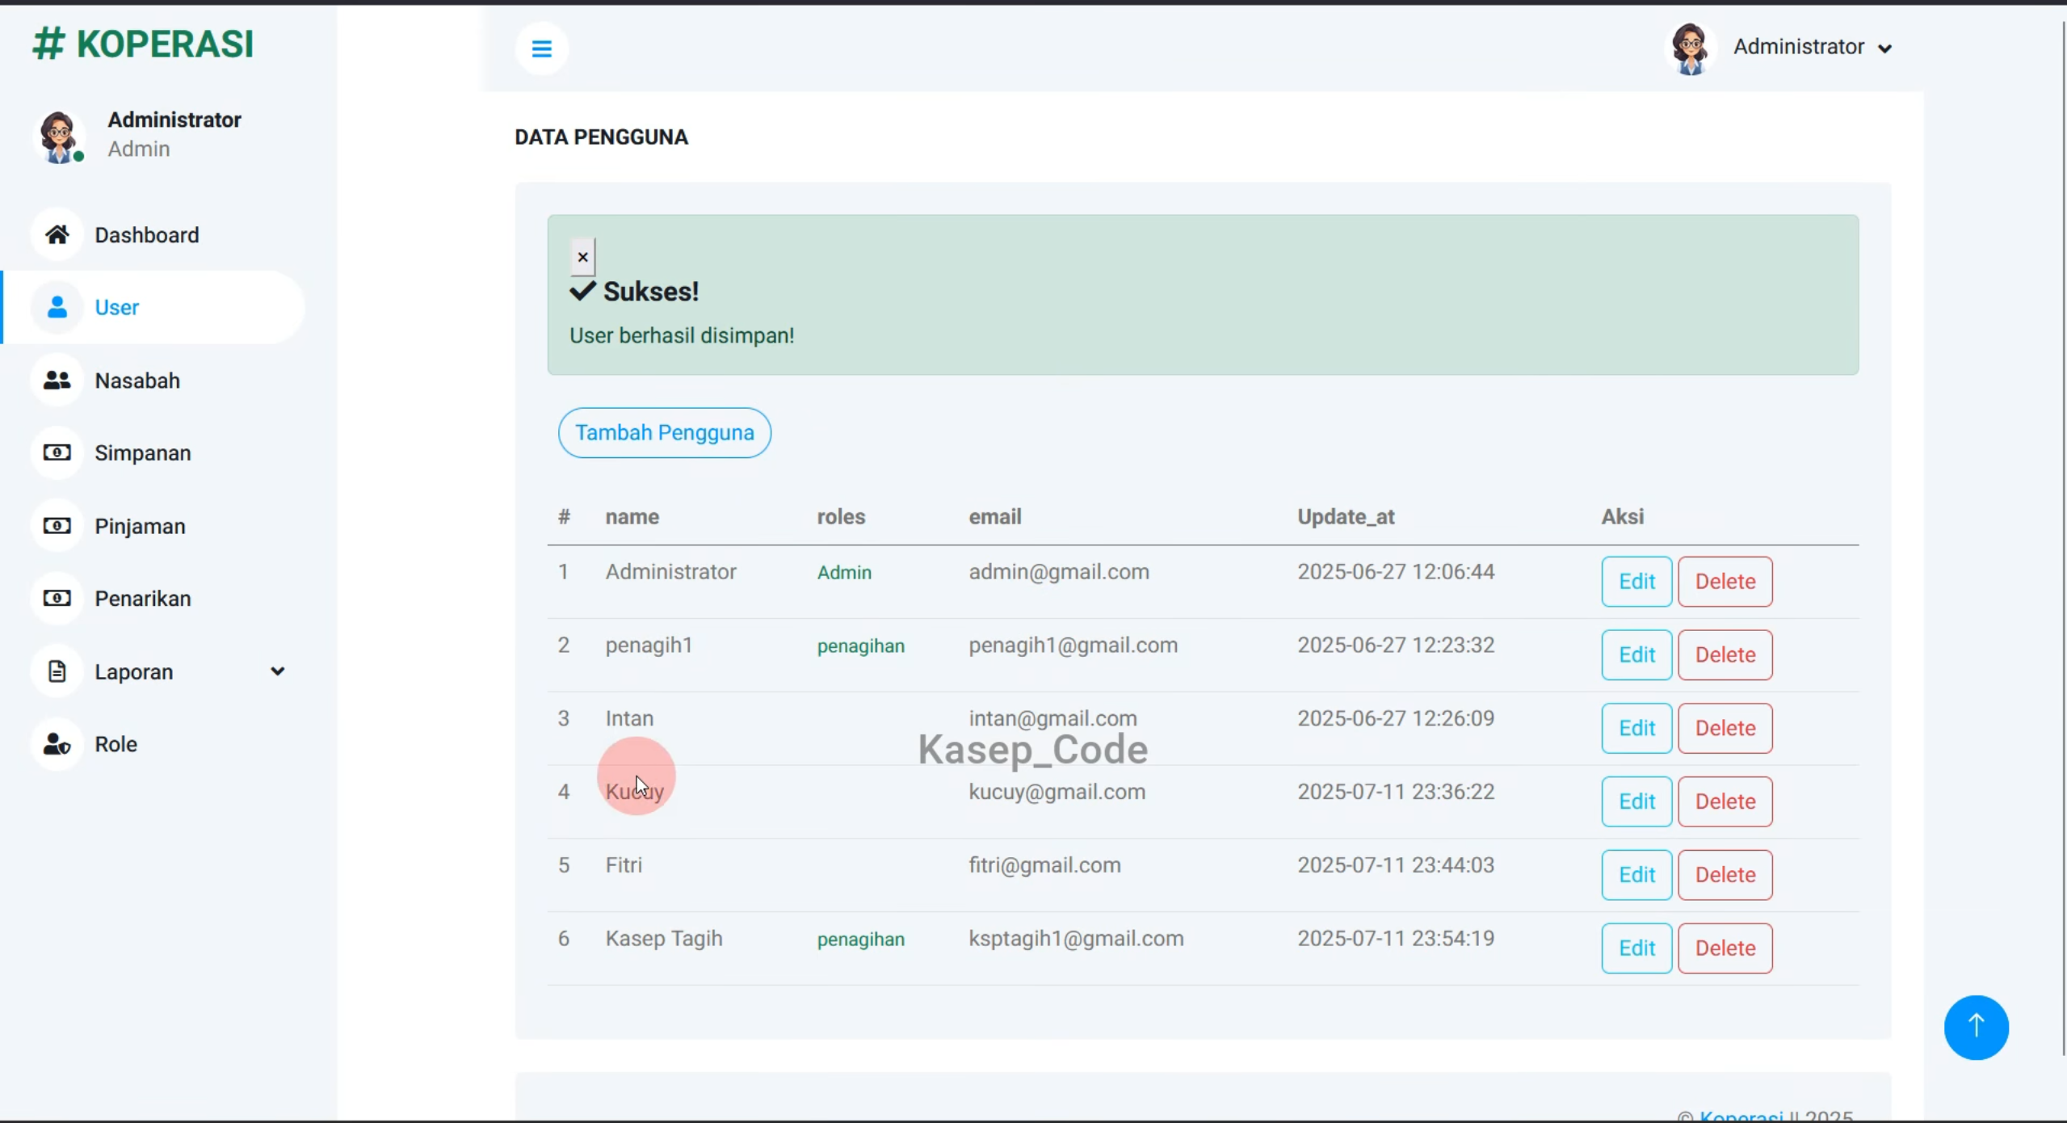This screenshot has height=1123, width=2067.
Task: Click the Kasep Tagih name cell
Action: click(x=664, y=939)
